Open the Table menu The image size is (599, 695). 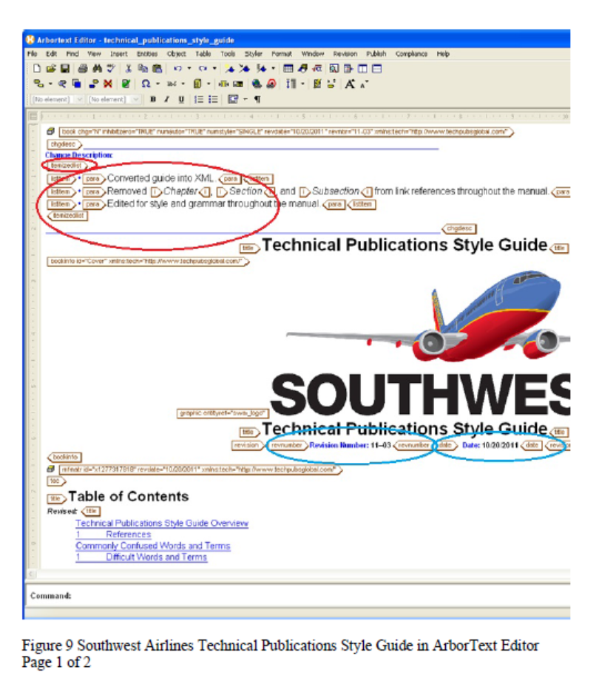(203, 54)
